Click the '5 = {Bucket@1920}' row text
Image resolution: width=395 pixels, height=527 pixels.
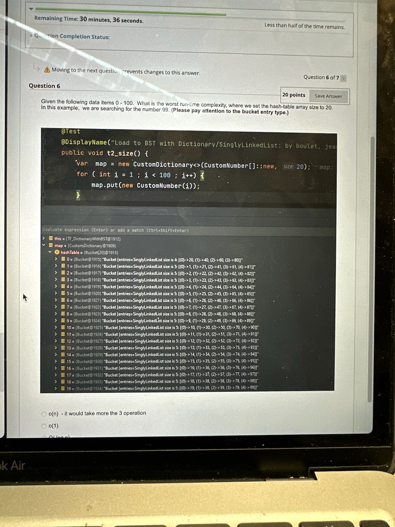(x=161, y=293)
